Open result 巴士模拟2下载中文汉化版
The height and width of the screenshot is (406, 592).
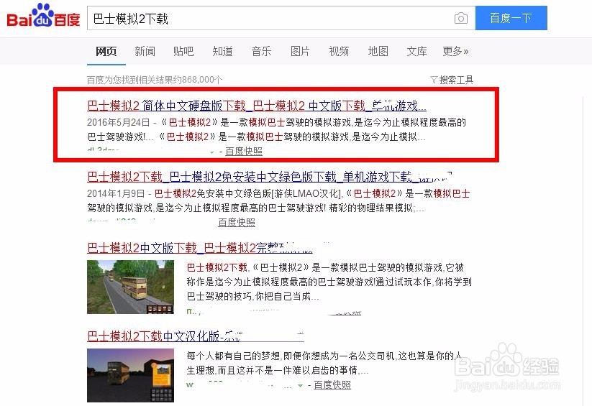[196, 336]
